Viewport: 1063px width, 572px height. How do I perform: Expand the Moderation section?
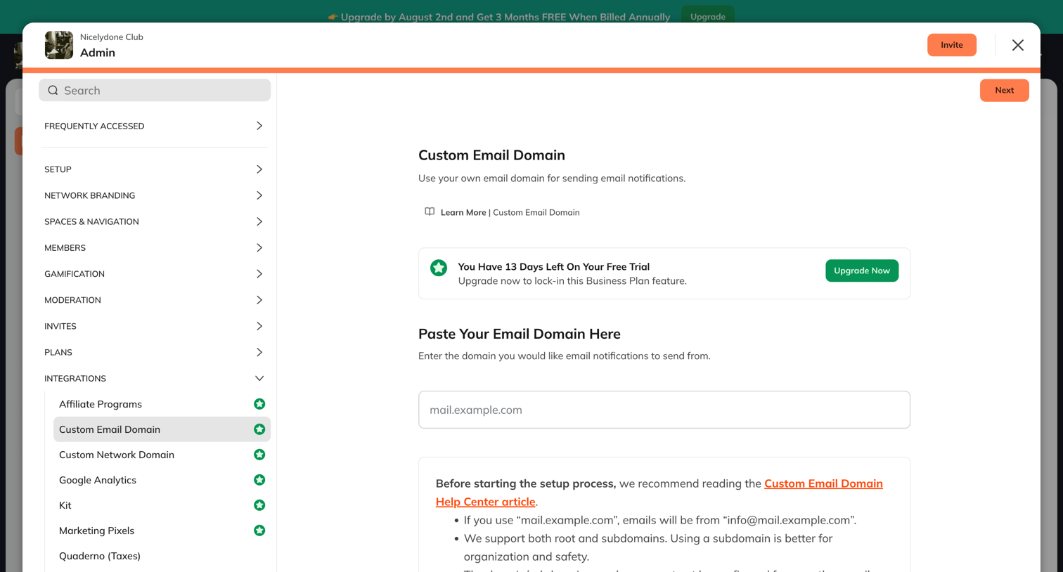click(x=154, y=300)
